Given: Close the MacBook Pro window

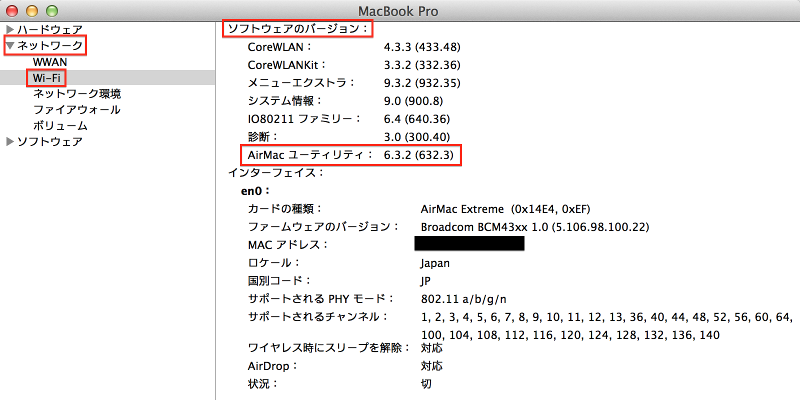Looking at the screenshot, I should [x=12, y=10].
